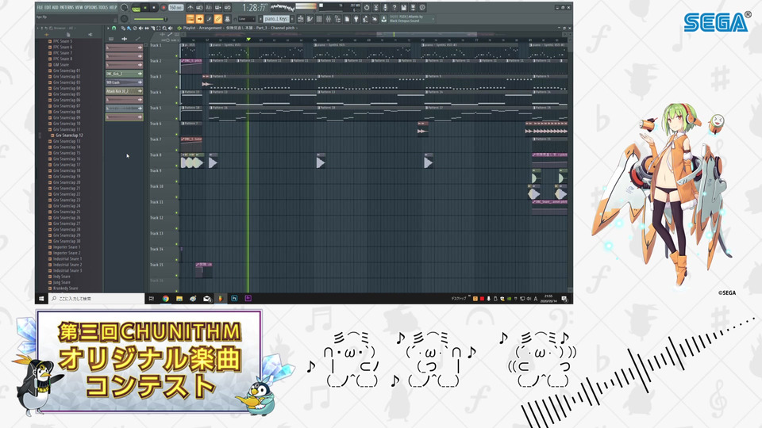
Task: Click the one-click audio recording microphone icon
Action: coord(385,7)
